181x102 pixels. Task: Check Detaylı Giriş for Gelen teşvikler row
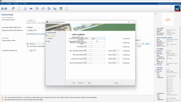[123, 47]
